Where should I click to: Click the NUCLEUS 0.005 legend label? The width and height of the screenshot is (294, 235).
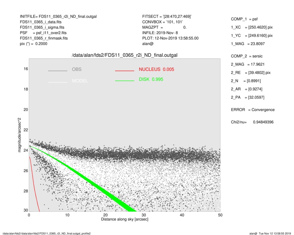point(156,69)
